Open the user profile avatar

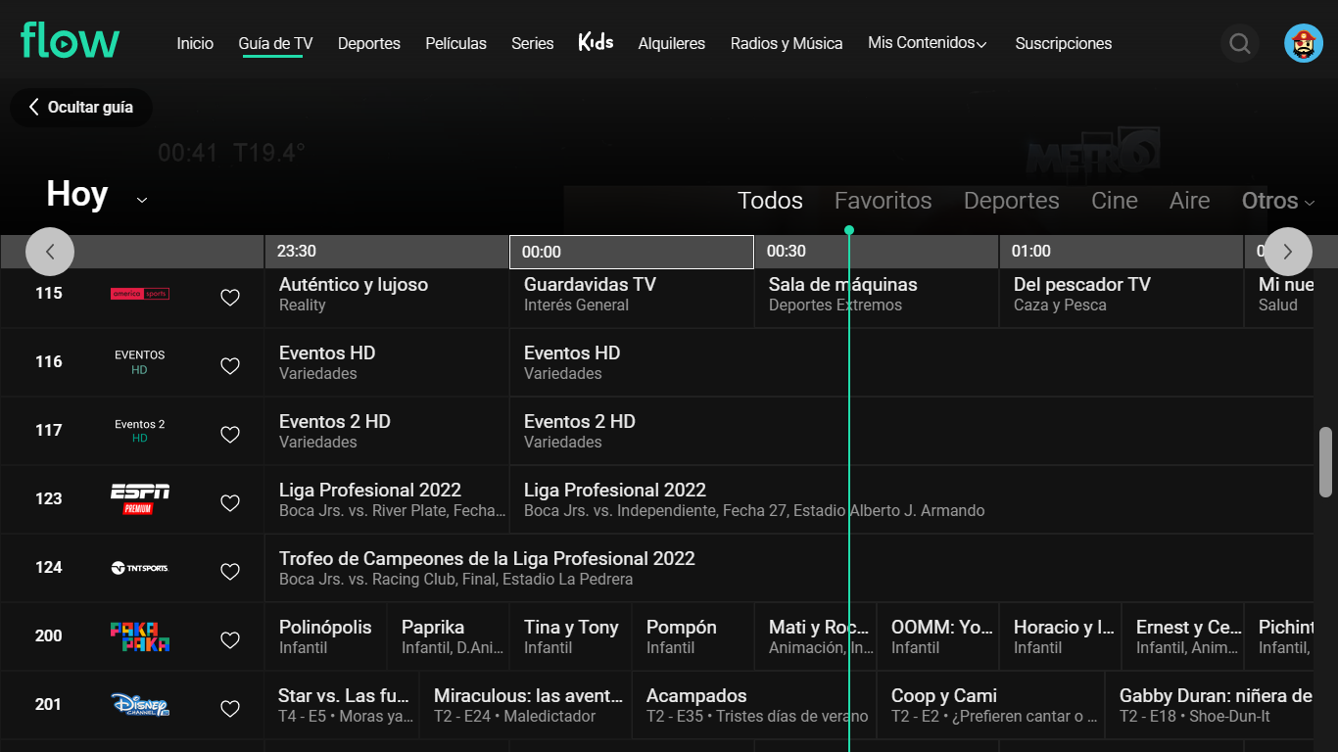[x=1304, y=43]
